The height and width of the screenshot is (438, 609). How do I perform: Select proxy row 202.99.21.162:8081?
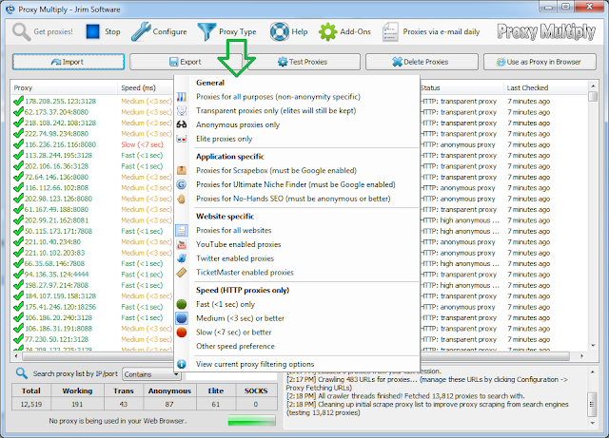point(57,220)
